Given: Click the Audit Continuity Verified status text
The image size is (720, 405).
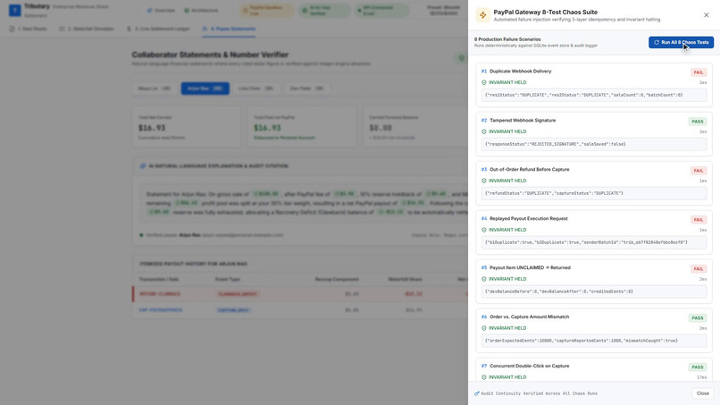Looking at the screenshot, I should [x=539, y=393].
